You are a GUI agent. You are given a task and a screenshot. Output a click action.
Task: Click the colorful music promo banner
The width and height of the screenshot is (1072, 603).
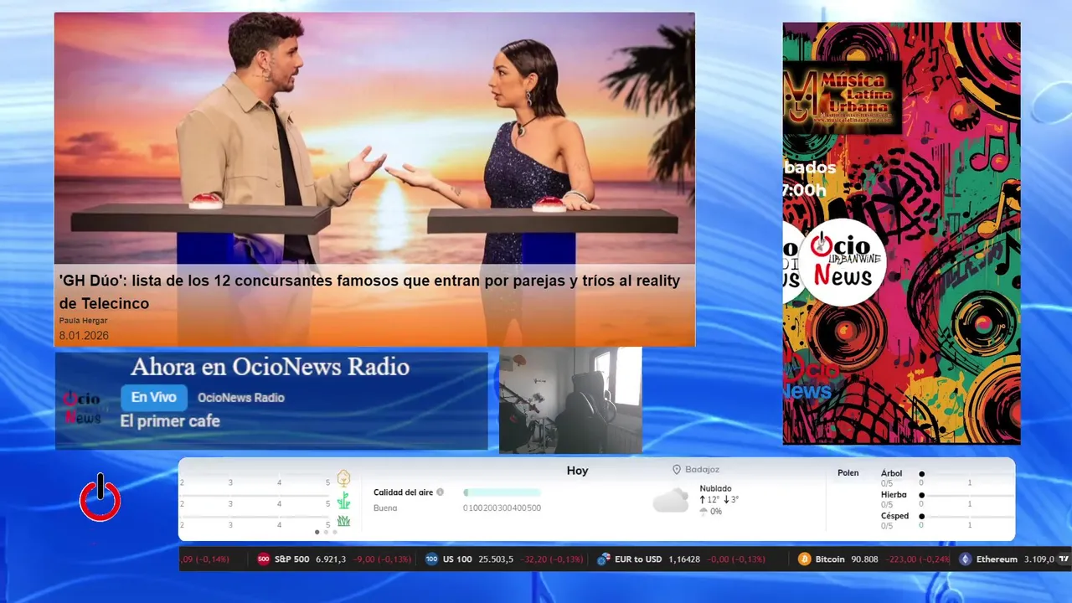(901, 233)
